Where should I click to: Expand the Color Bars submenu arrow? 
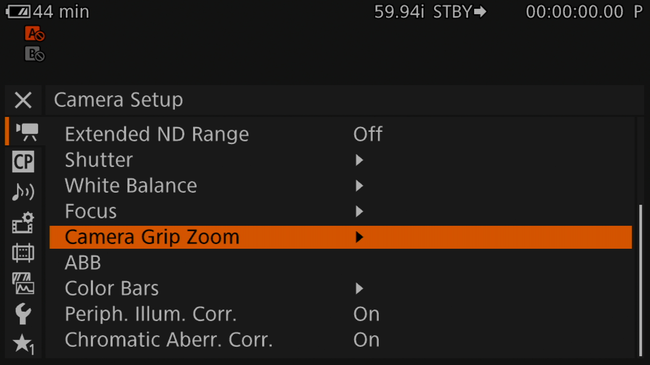(x=359, y=288)
